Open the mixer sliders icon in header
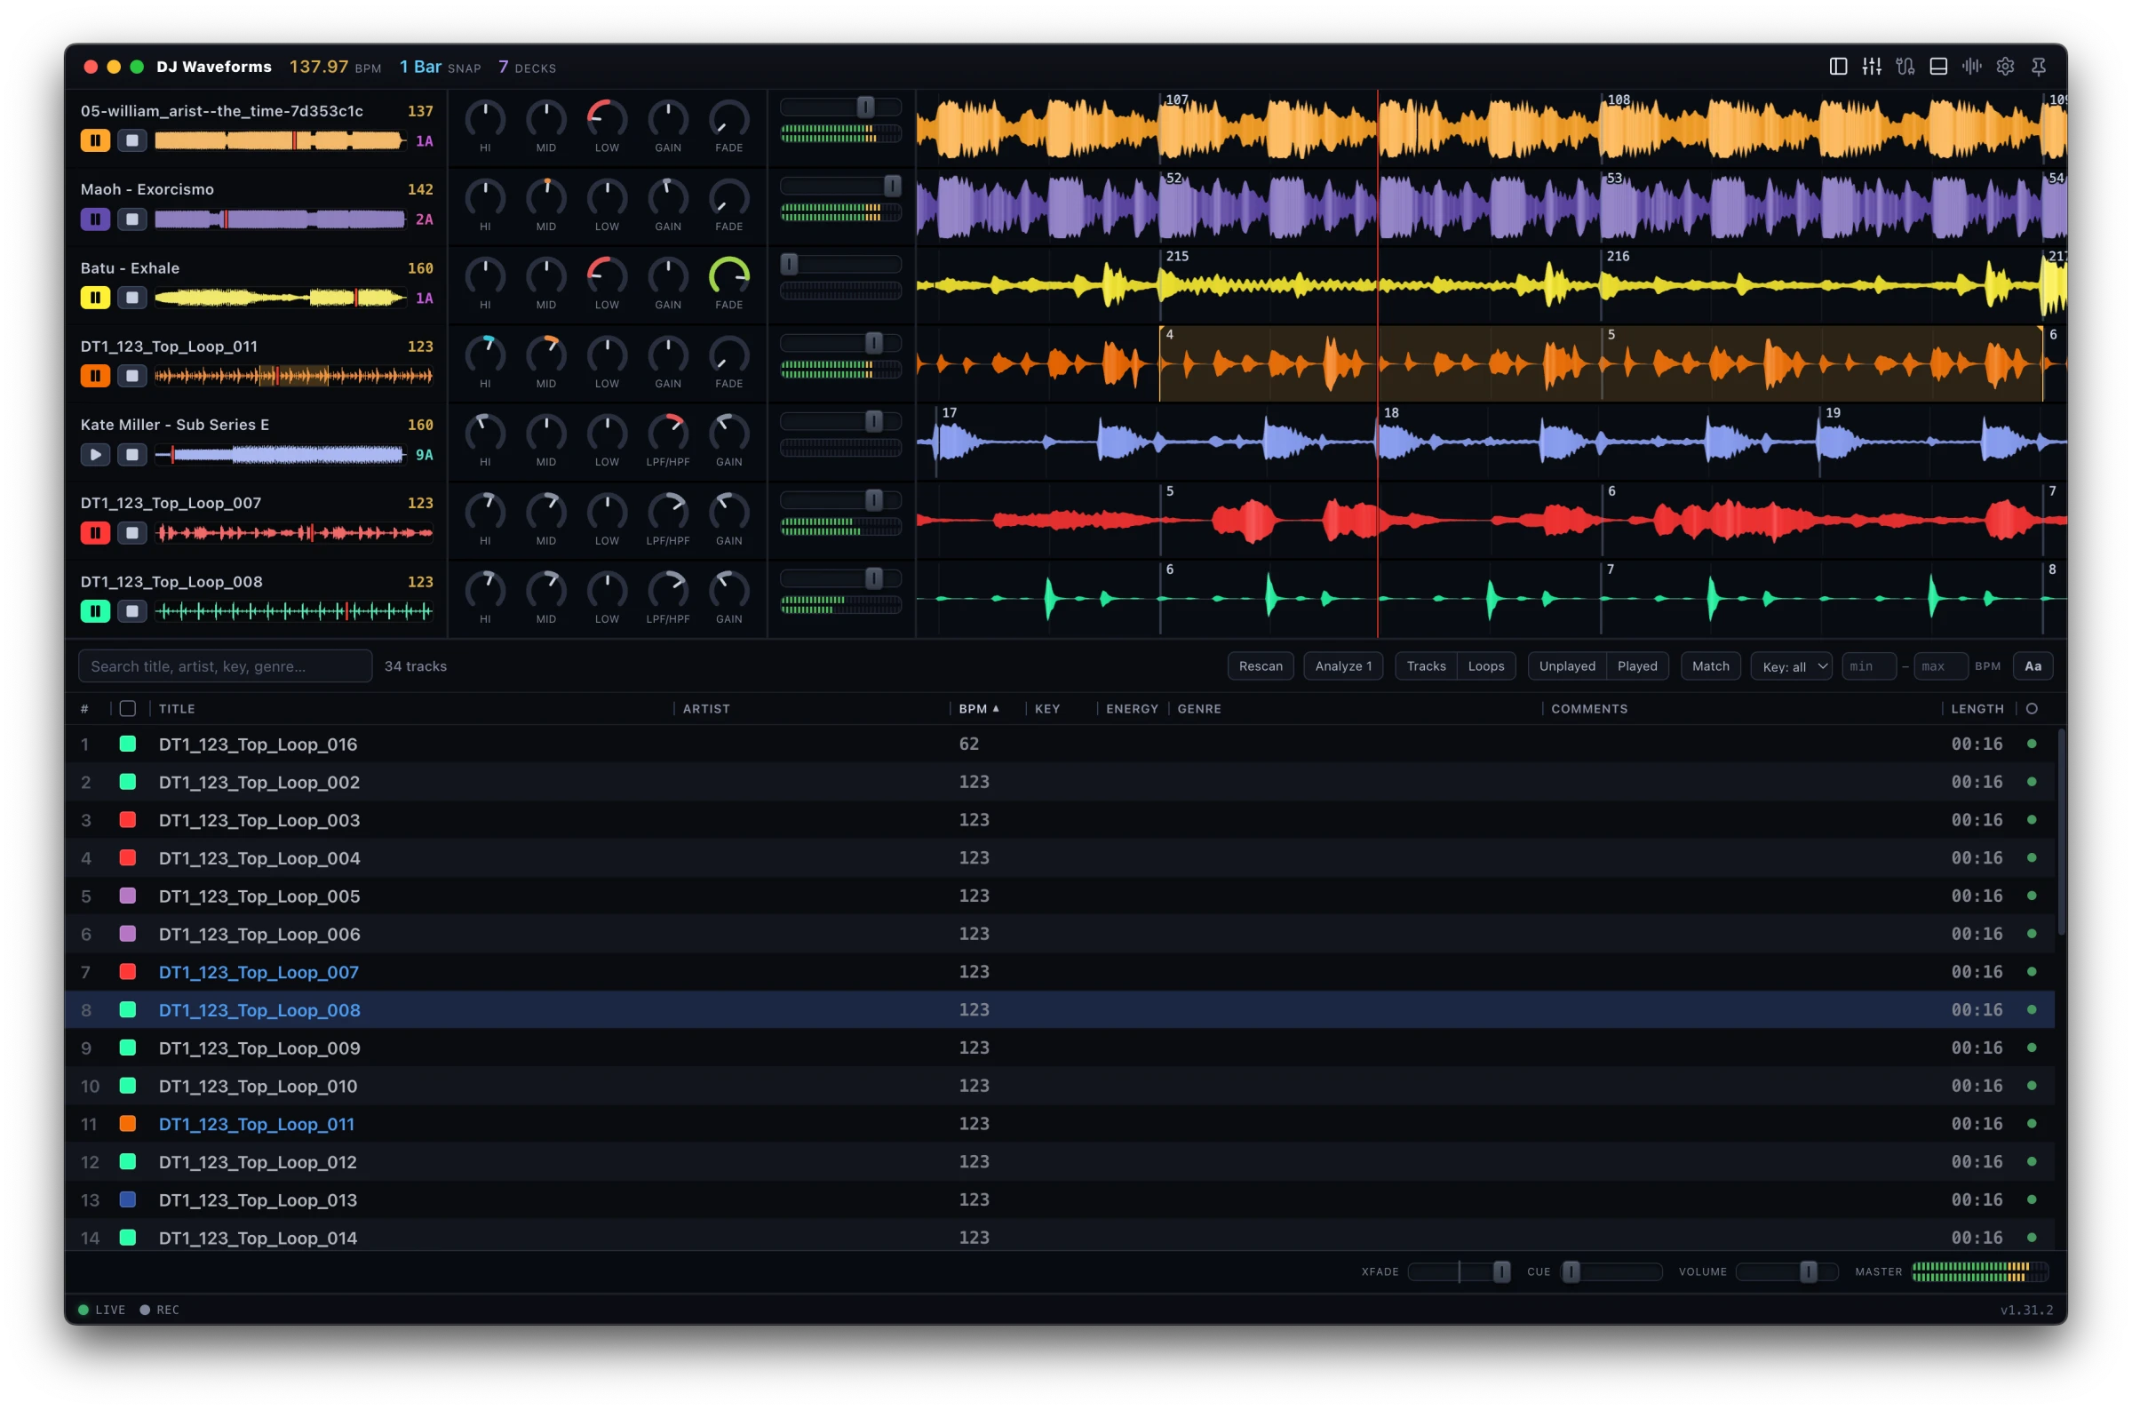This screenshot has height=1410, width=2132. (1872, 67)
